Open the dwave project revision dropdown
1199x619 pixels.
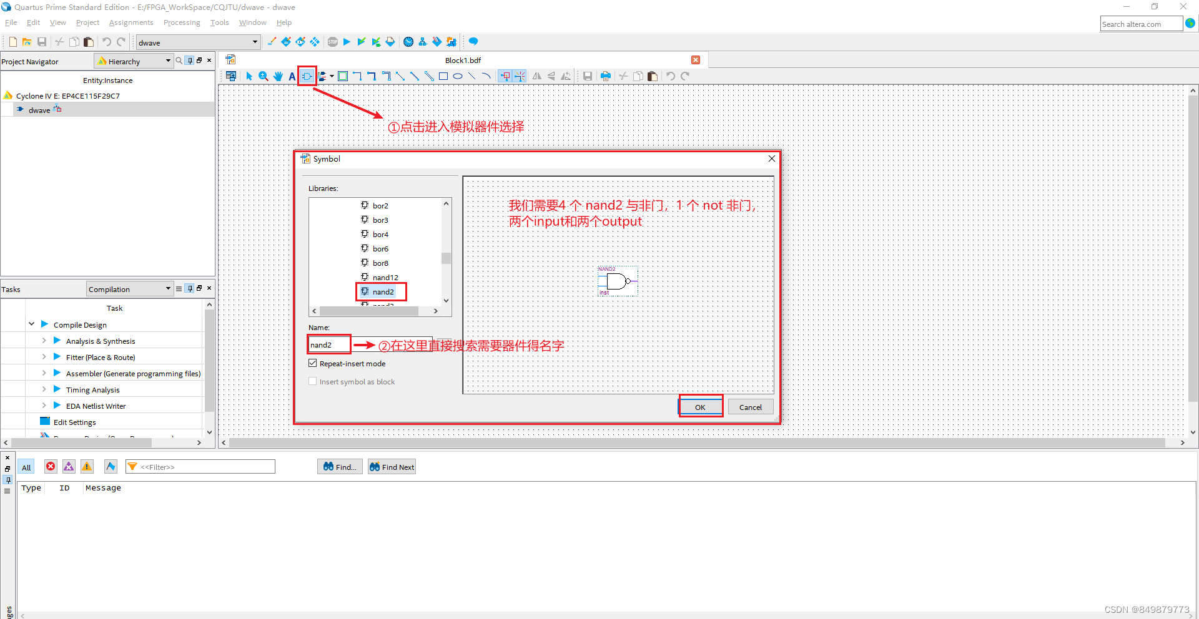198,42
